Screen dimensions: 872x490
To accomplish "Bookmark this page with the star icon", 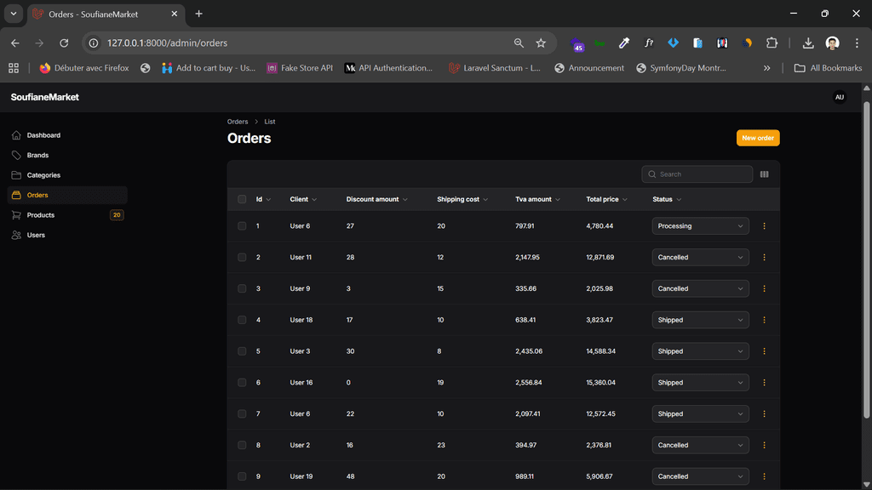I will (x=541, y=43).
